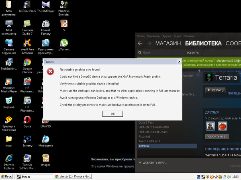Go back using Steam's left arrow
241x180 pixels.
(140, 43)
